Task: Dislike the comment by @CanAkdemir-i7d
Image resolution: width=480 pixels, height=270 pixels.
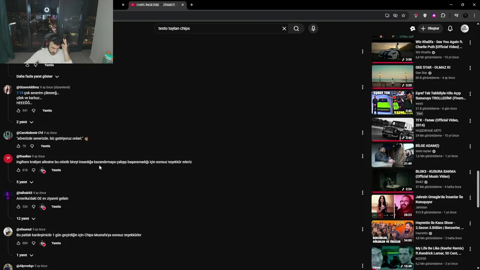Action: pos(32,146)
